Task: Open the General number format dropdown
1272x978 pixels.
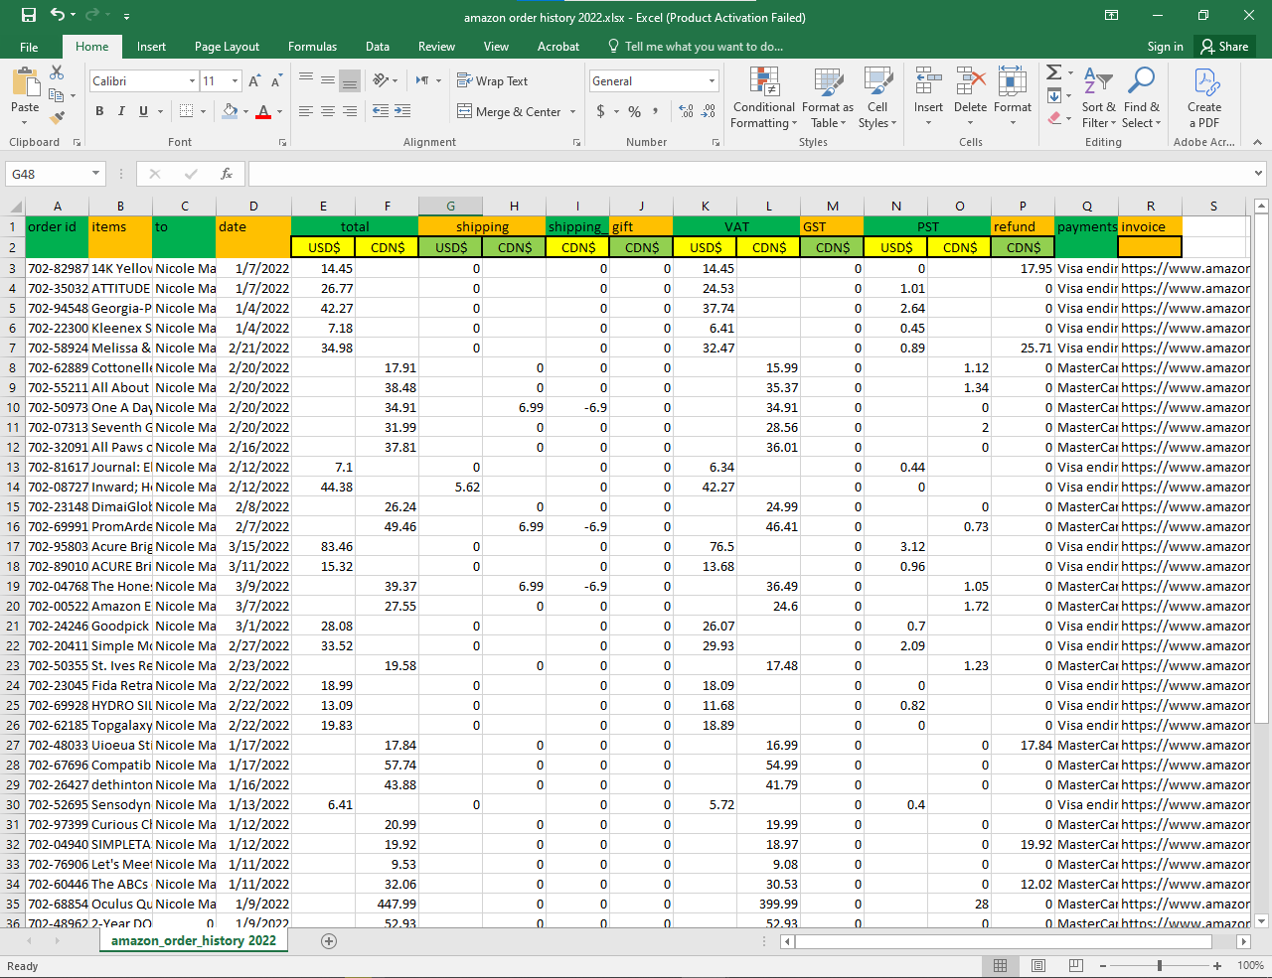Action: (712, 81)
